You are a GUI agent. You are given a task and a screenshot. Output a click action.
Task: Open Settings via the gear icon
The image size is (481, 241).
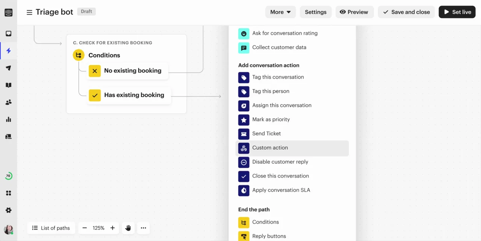pyautogui.click(x=8, y=210)
